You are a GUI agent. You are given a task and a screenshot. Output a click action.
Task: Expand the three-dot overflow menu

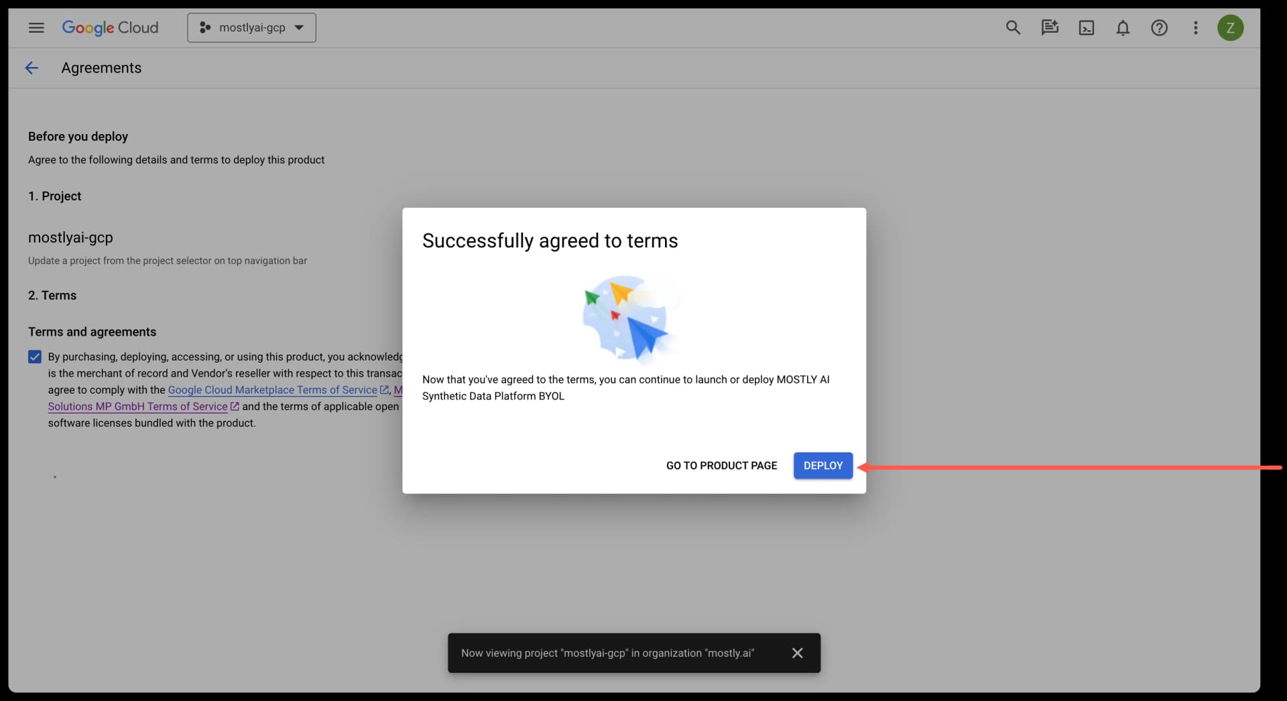tap(1196, 27)
